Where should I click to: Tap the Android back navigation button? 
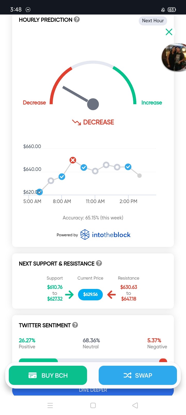(x=135, y=405)
